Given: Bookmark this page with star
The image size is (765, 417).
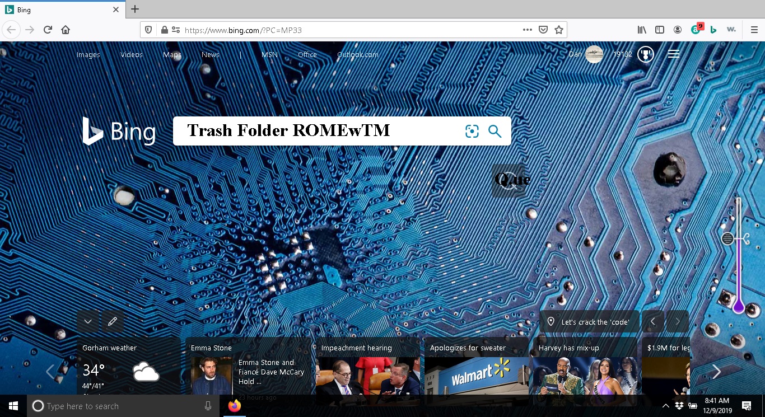Looking at the screenshot, I should point(559,30).
